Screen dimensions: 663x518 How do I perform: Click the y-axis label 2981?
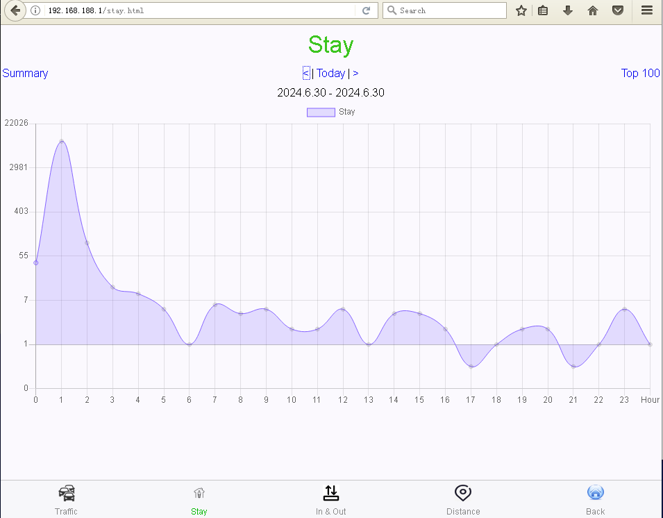(19, 167)
